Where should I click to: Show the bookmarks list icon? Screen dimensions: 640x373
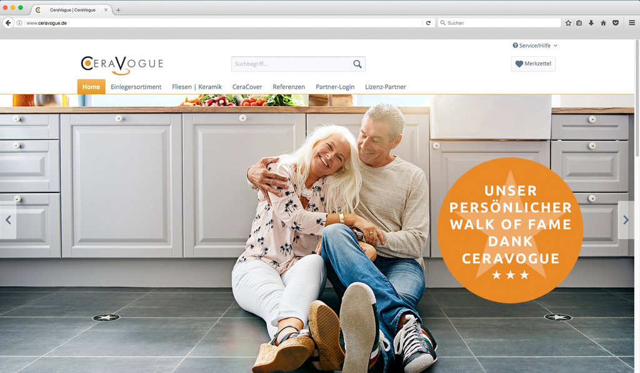[579, 23]
